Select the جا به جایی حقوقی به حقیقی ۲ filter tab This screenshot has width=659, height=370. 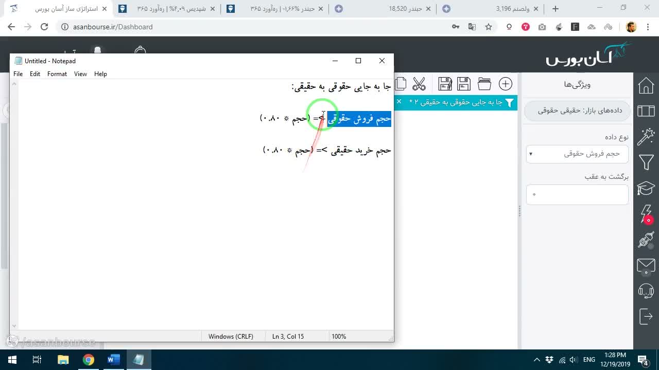click(456, 103)
